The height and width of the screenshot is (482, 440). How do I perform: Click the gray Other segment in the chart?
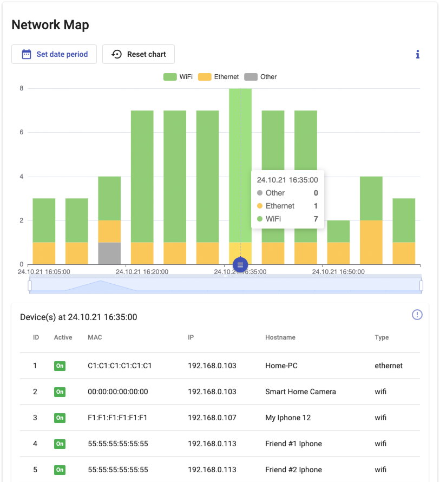[x=109, y=253]
